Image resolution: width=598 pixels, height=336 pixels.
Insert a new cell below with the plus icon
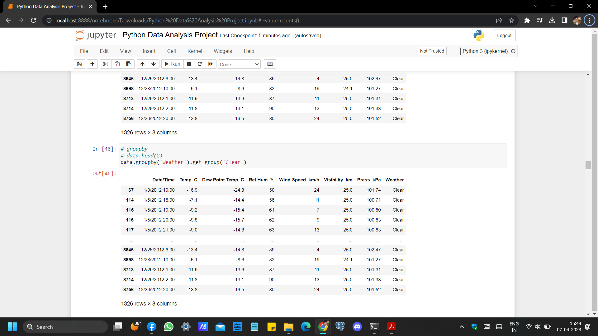pyautogui.click(x=92, y=64)
